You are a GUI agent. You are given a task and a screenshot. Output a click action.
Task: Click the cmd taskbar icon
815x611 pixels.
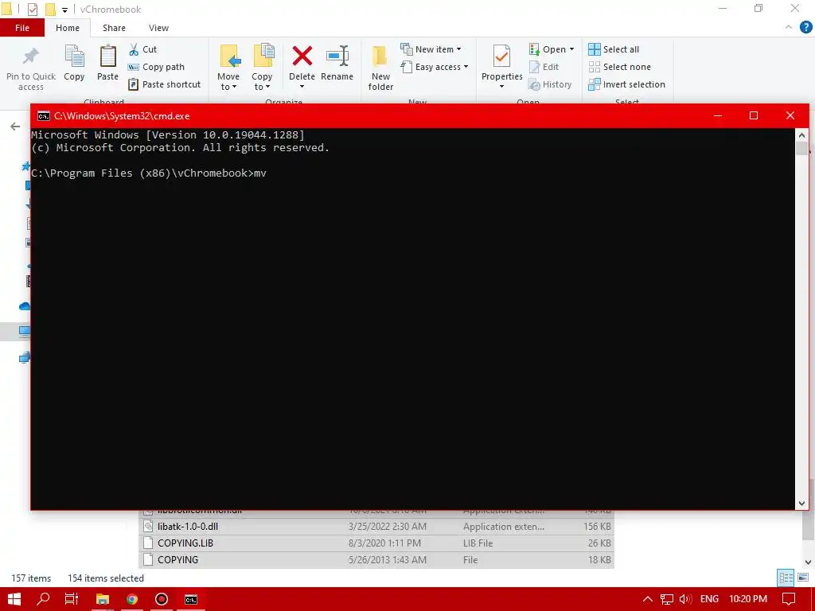tap(191, 599)
